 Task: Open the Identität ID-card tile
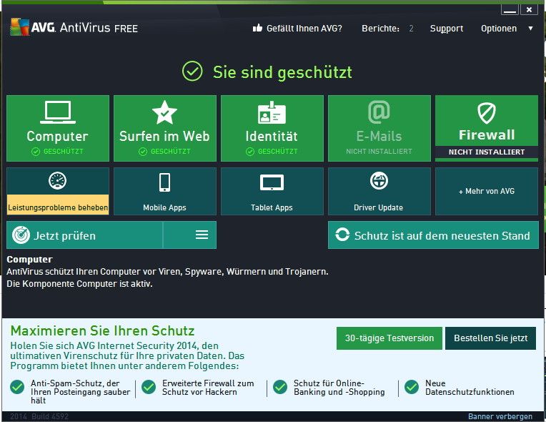272,128
